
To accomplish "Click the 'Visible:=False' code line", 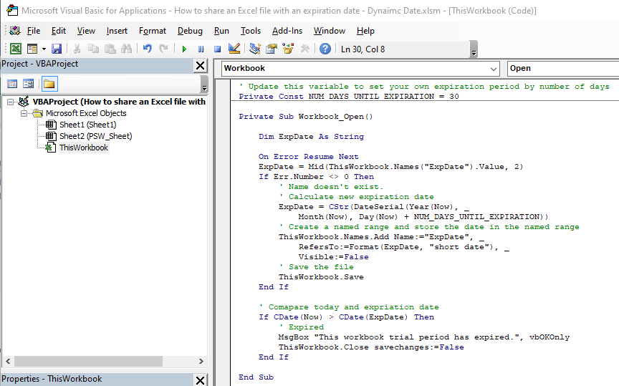I will [x=334, y=257].
